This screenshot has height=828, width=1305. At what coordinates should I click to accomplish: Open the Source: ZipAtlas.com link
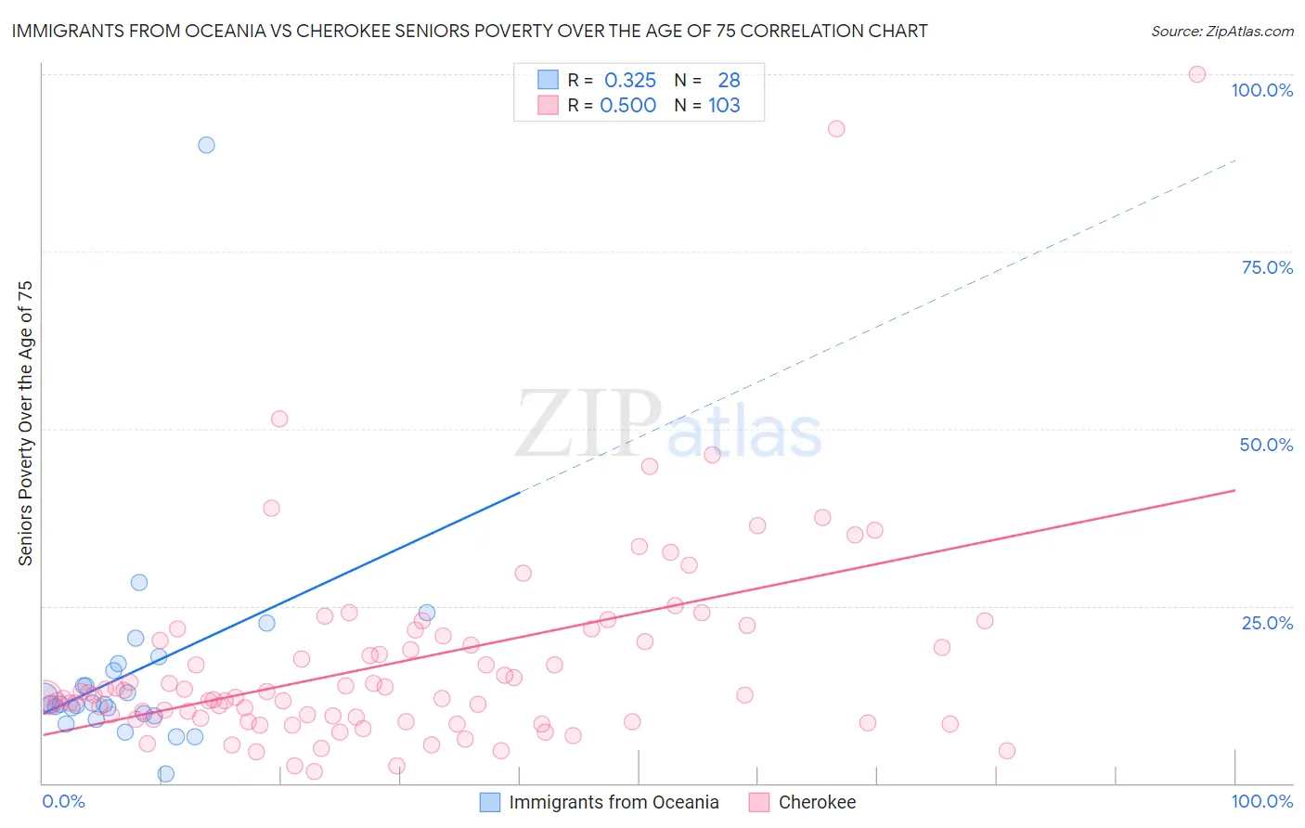point(1222,31)
